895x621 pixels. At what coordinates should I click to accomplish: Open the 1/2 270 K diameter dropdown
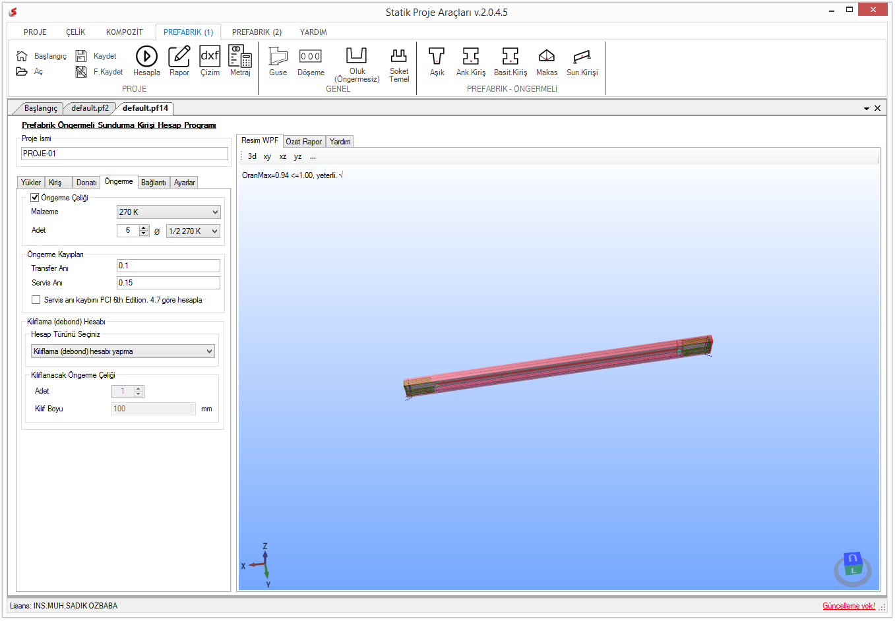tap(193, 231)
